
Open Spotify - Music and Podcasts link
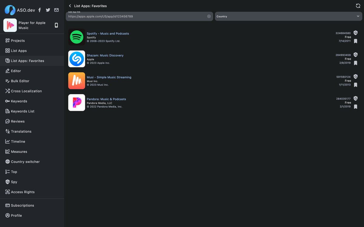[108, 34]
